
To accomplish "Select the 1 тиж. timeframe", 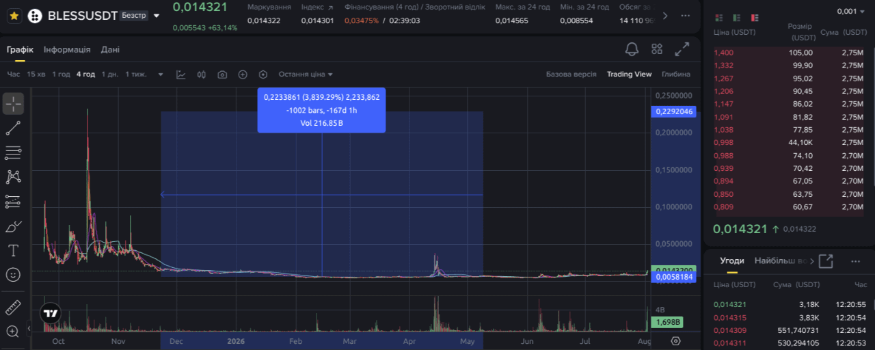I will coord(136,75).
